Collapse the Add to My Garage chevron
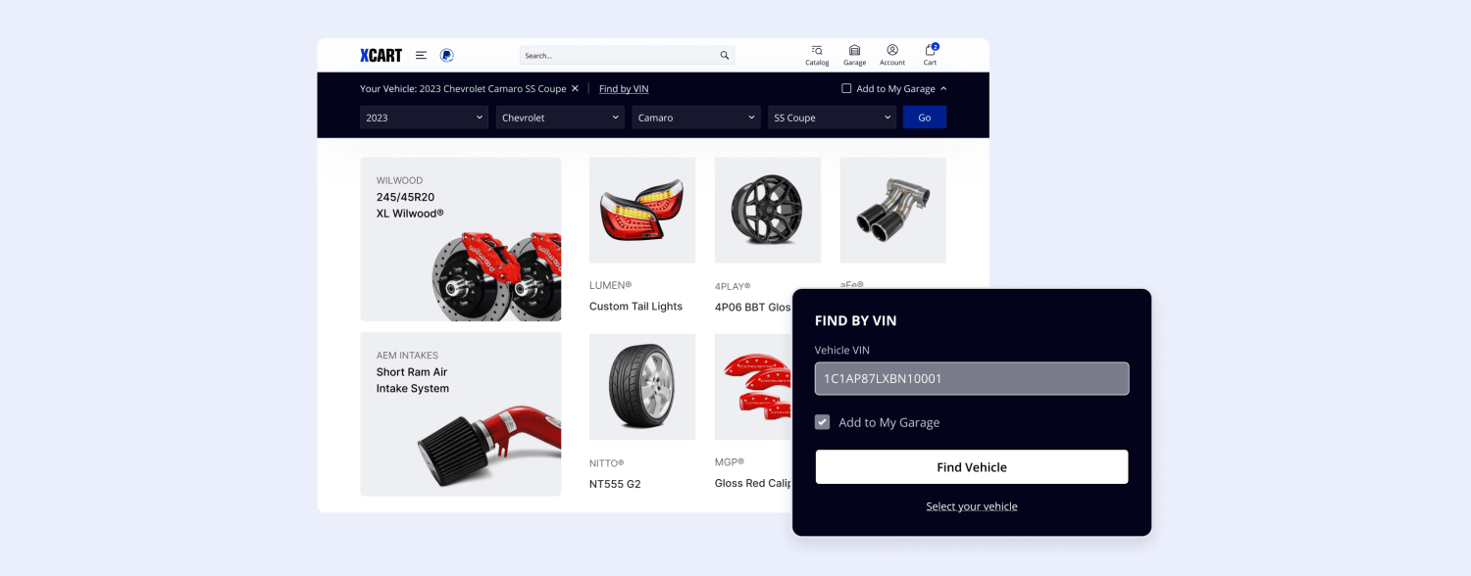The height and width of the screenshot is (576, 1471). click(x=942, y=88)
